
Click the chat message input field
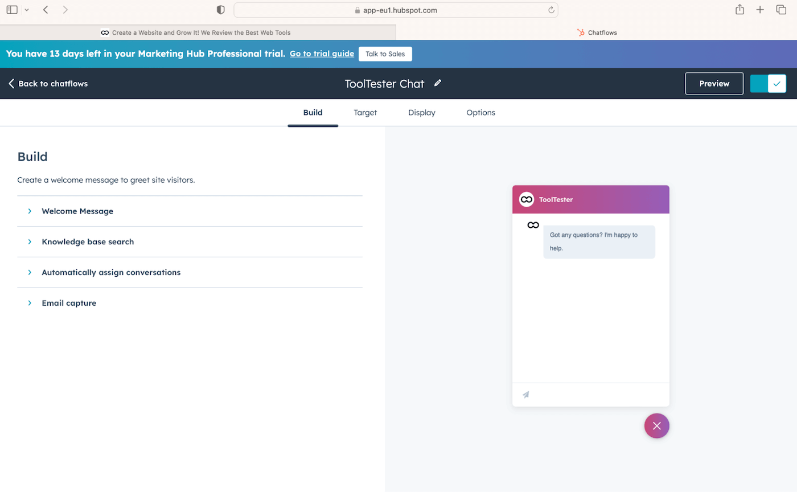tap(591, 395)
